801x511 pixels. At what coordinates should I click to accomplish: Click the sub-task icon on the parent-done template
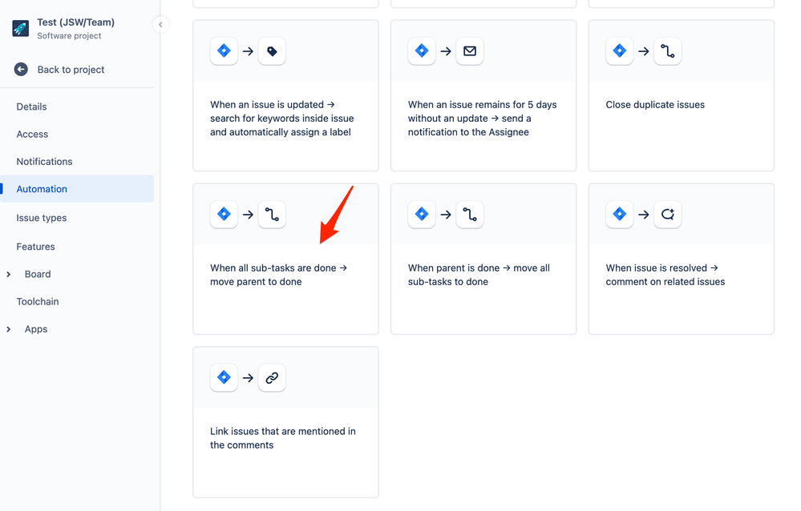[470, 214]
